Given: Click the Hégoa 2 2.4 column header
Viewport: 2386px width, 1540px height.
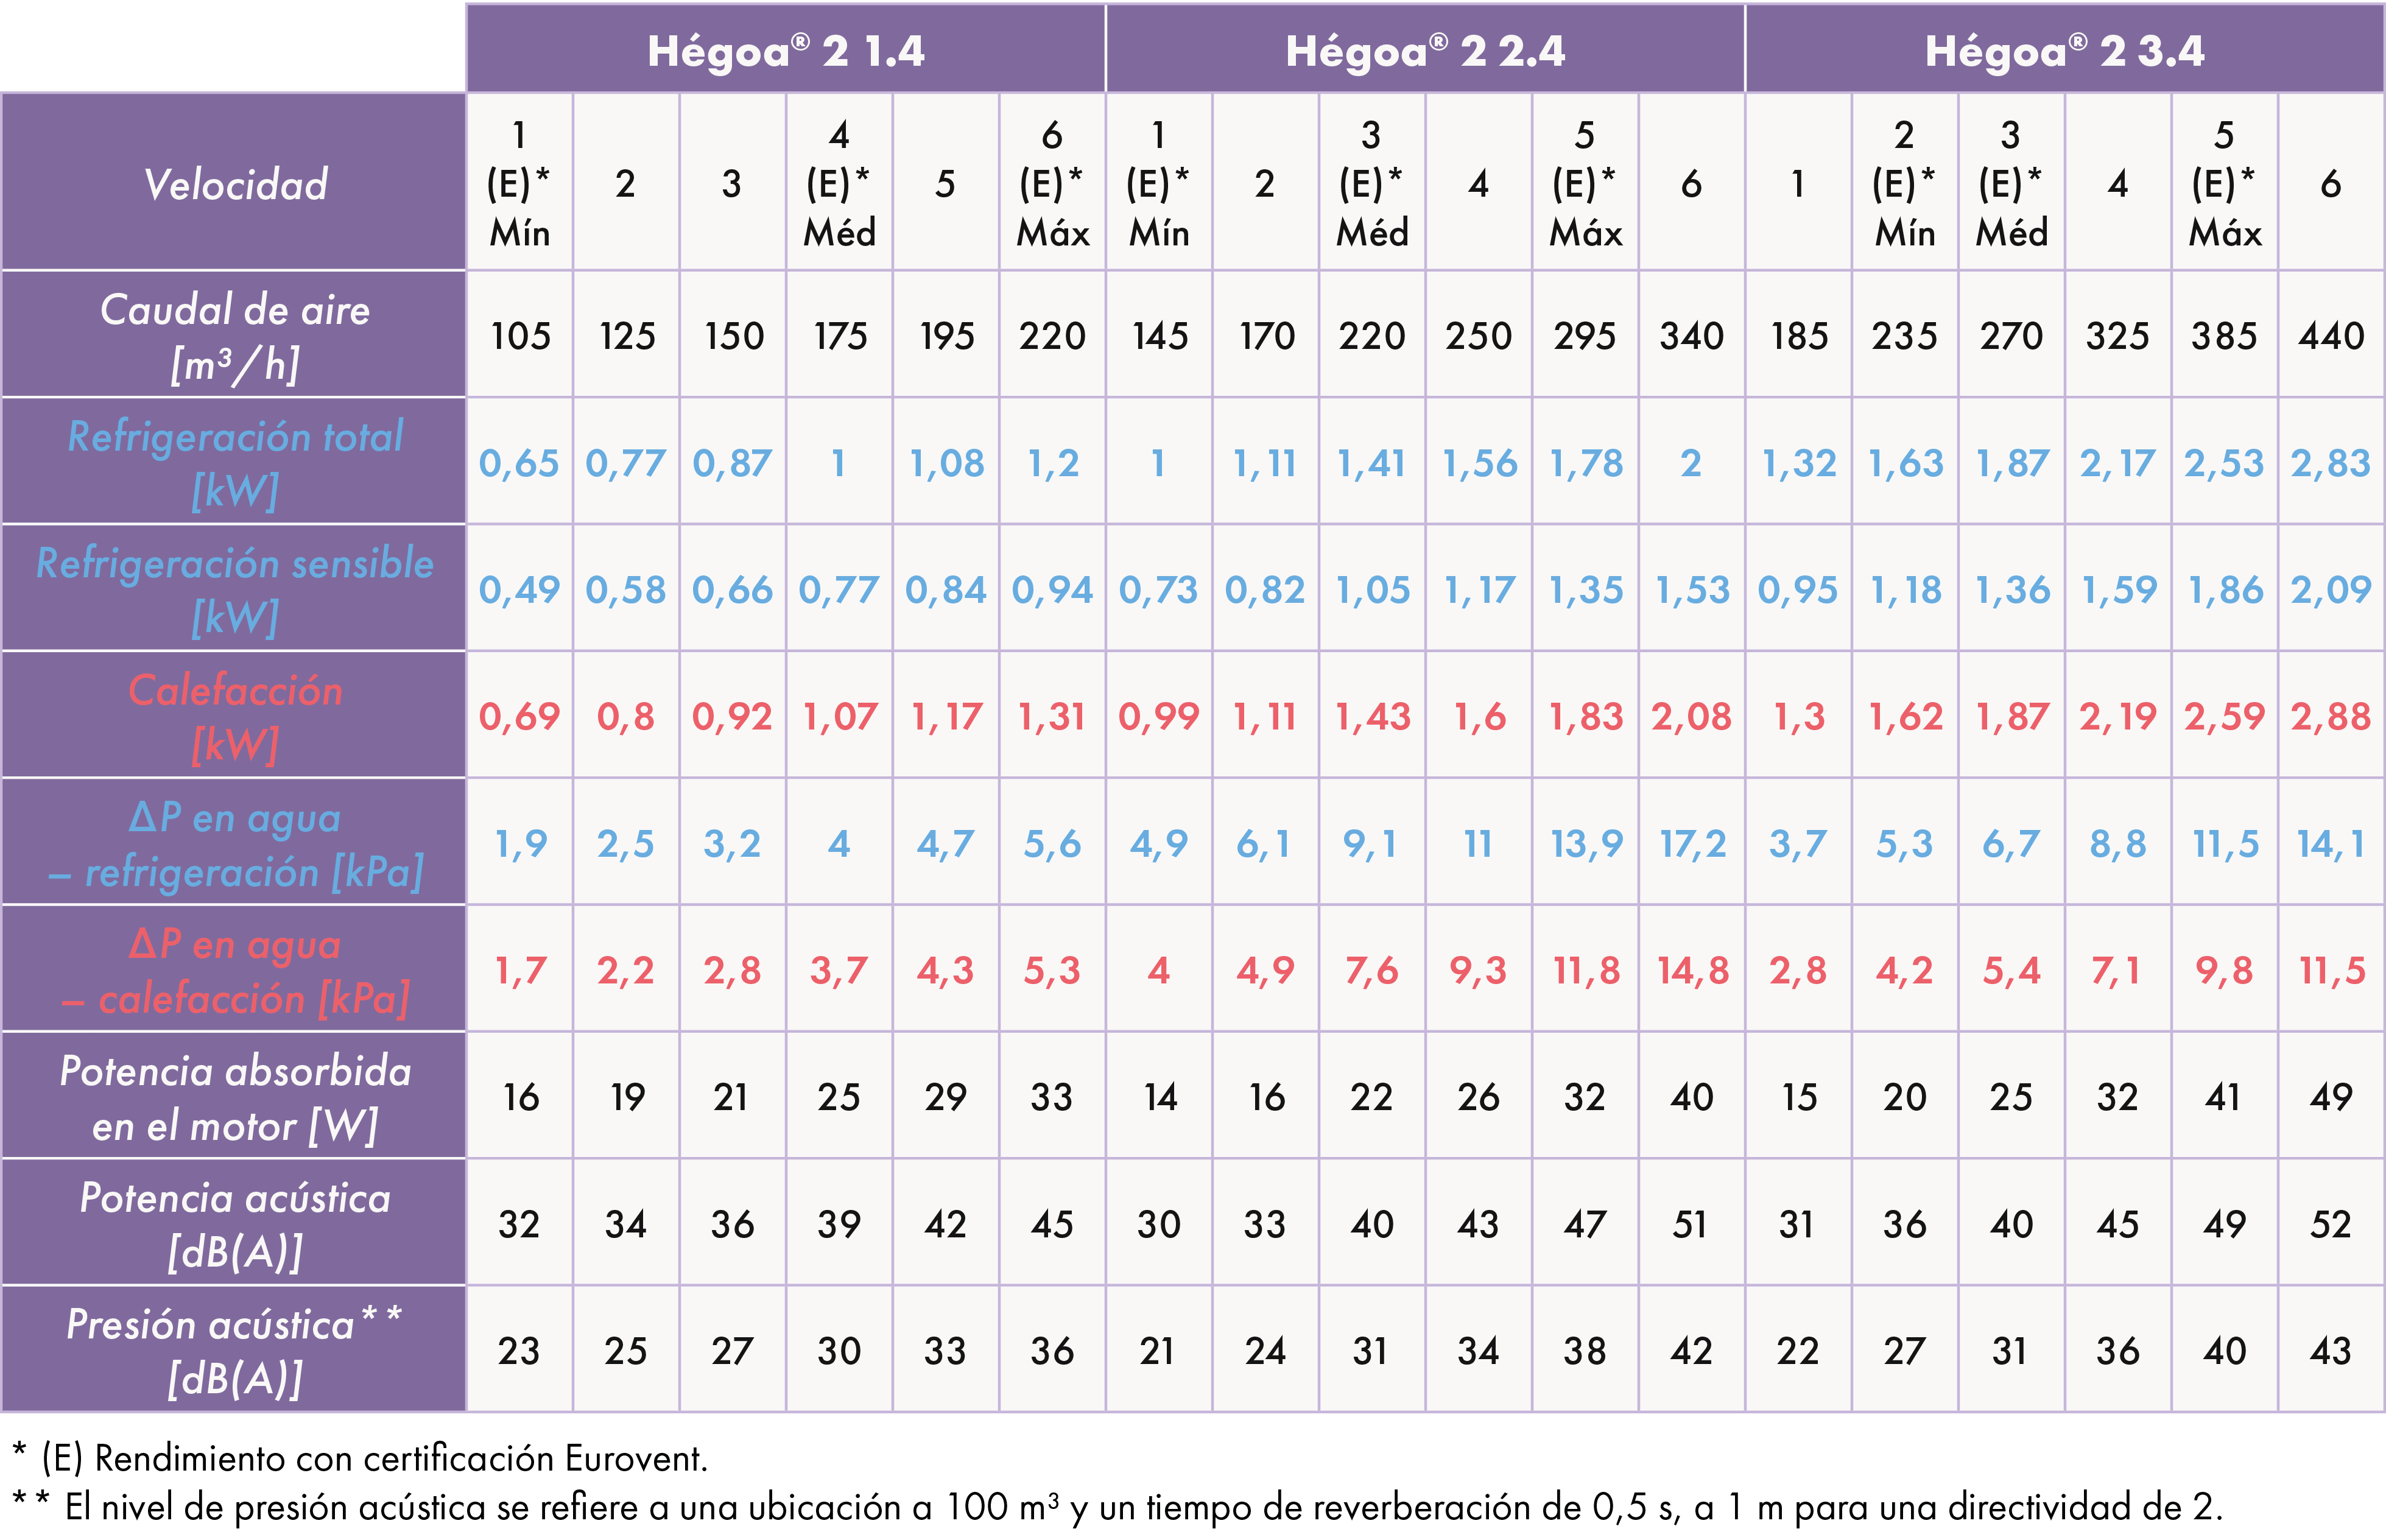Looking at the screenshot, I should (x=1425, y=50).
